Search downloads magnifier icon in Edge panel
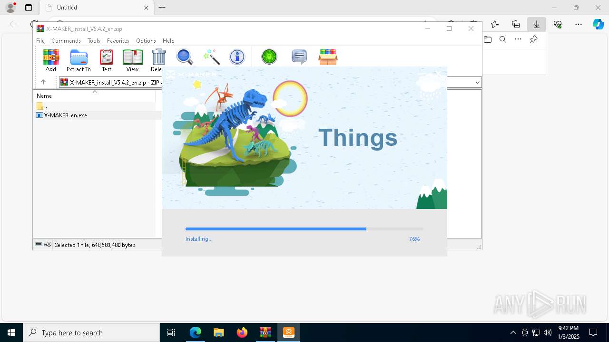 [503, 39]
